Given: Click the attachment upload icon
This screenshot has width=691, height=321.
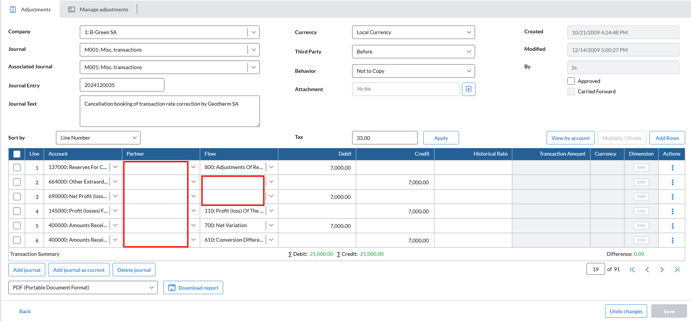Looking at the screenshot, I should point(468,89).
